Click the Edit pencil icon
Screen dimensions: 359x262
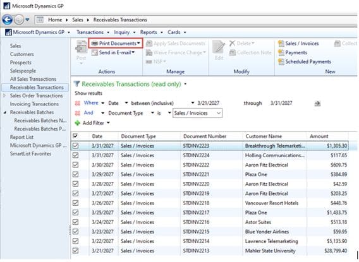coord(219,47)
